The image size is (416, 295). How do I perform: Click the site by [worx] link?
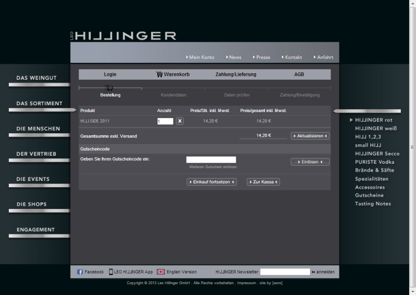pos(271,283)
